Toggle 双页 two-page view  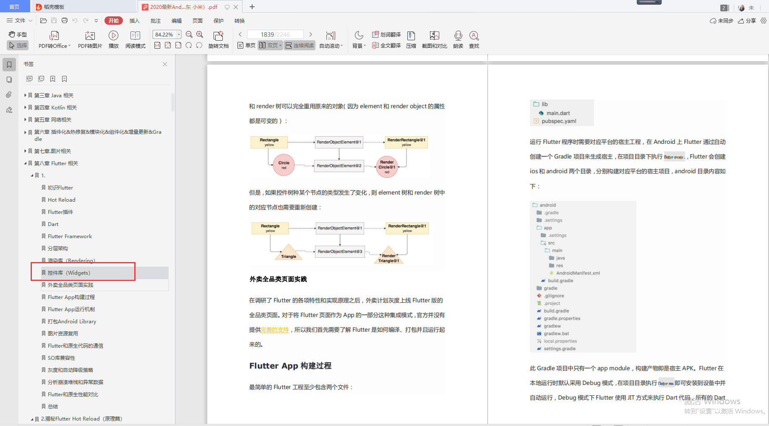click(270, 45)
